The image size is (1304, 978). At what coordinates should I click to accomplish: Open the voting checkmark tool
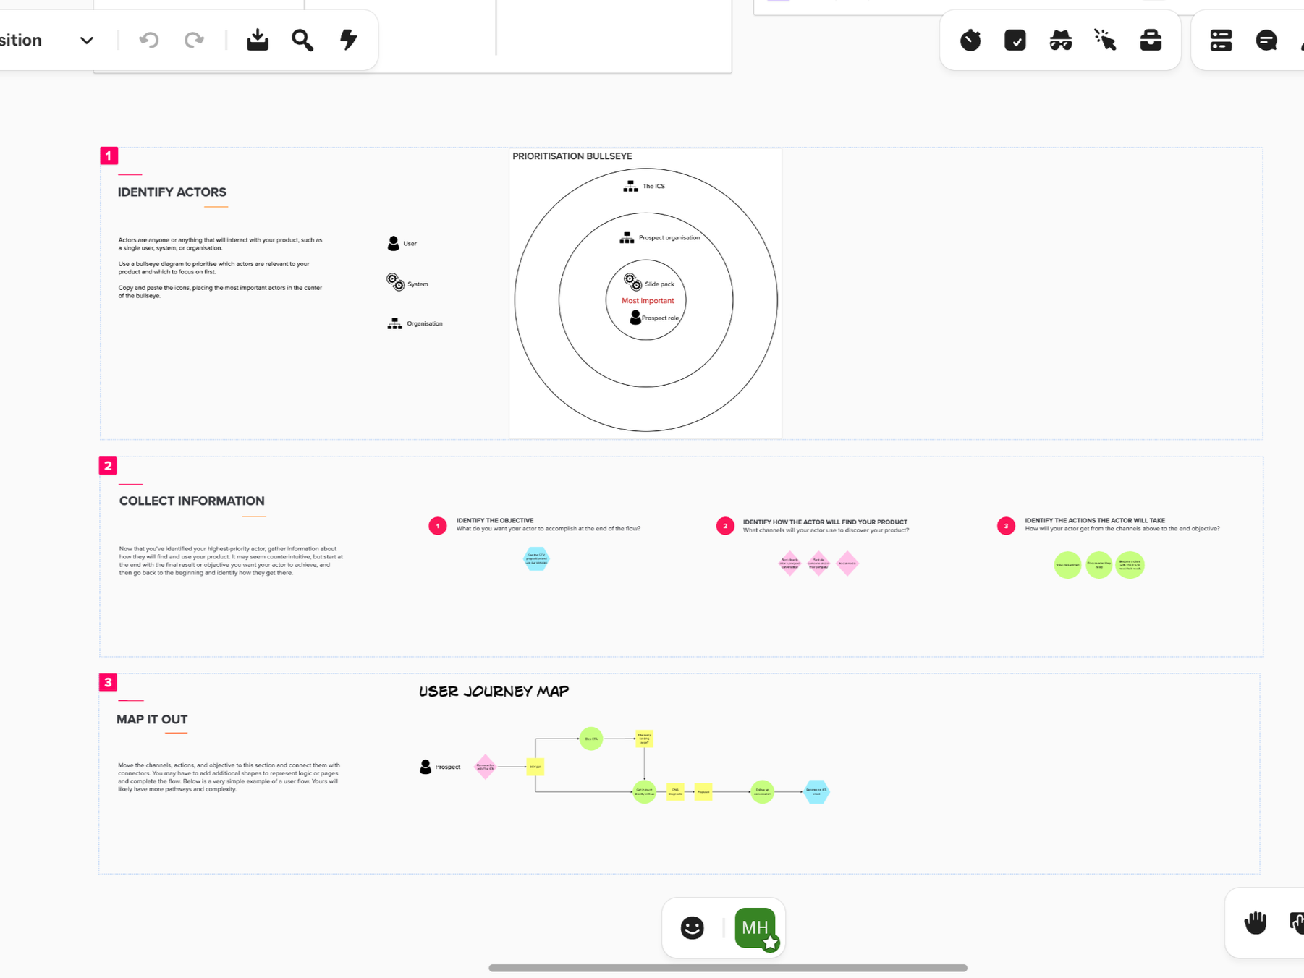click(1015, 41)
